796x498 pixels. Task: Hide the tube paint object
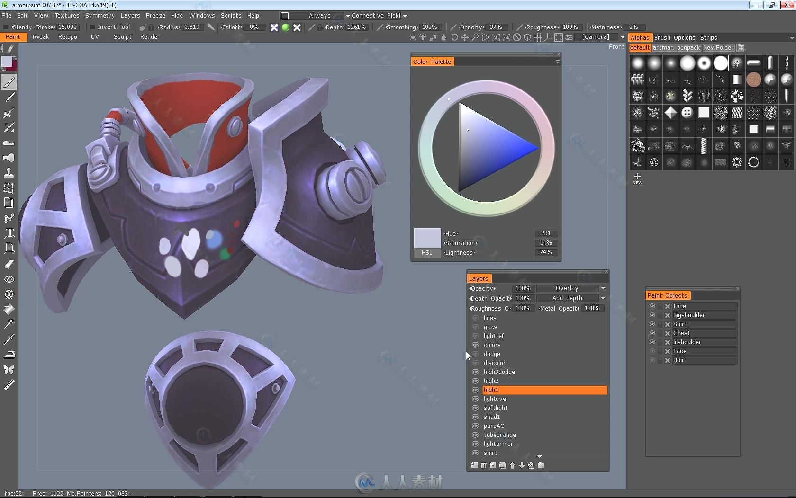point(652,306)
